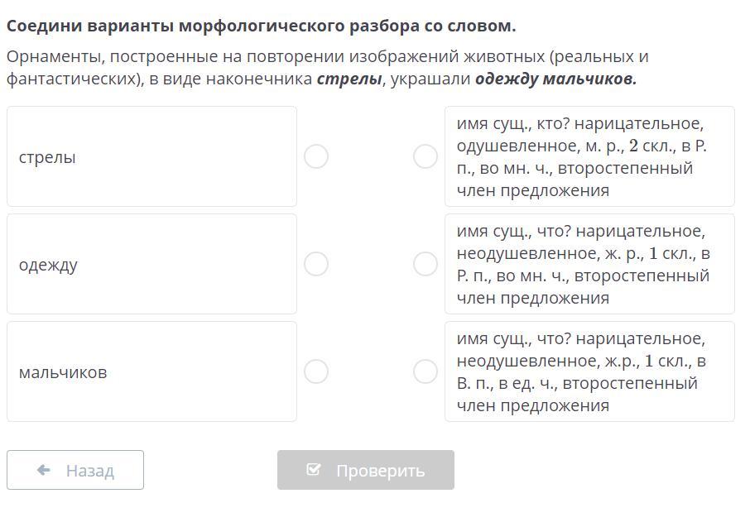Select circle beside the «В. п., в ед. ч.» description
The width and height of the screenshot is (750, 527).
425,371
